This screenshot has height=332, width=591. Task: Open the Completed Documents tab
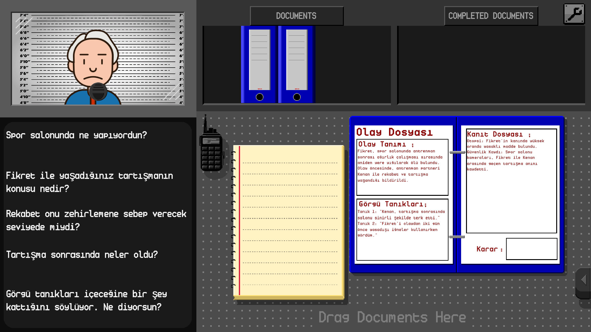491,16
